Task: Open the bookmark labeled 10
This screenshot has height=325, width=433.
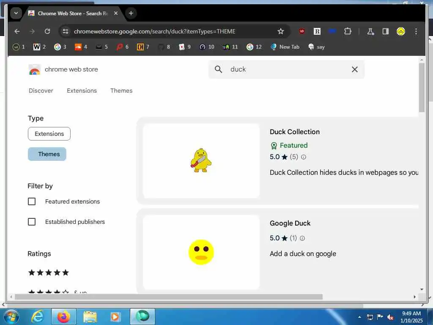Action: (x=207, y=47)
